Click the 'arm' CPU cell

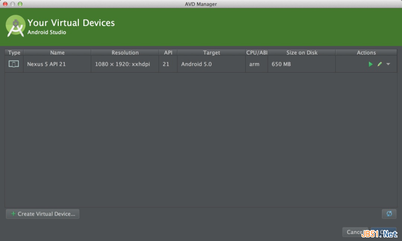click(257, 64)
